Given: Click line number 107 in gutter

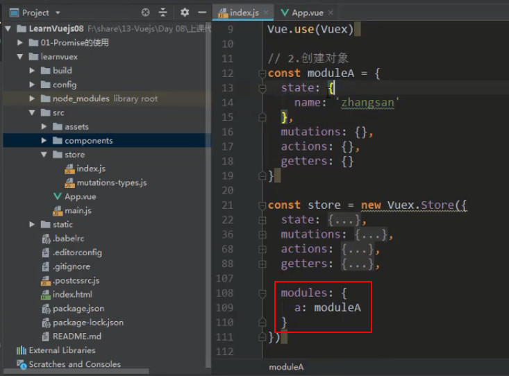Looking at the screenshot, I should pyautogui.click(x=224, y=278).
